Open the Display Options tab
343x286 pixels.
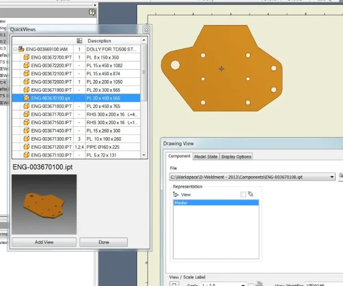[236, 157]
